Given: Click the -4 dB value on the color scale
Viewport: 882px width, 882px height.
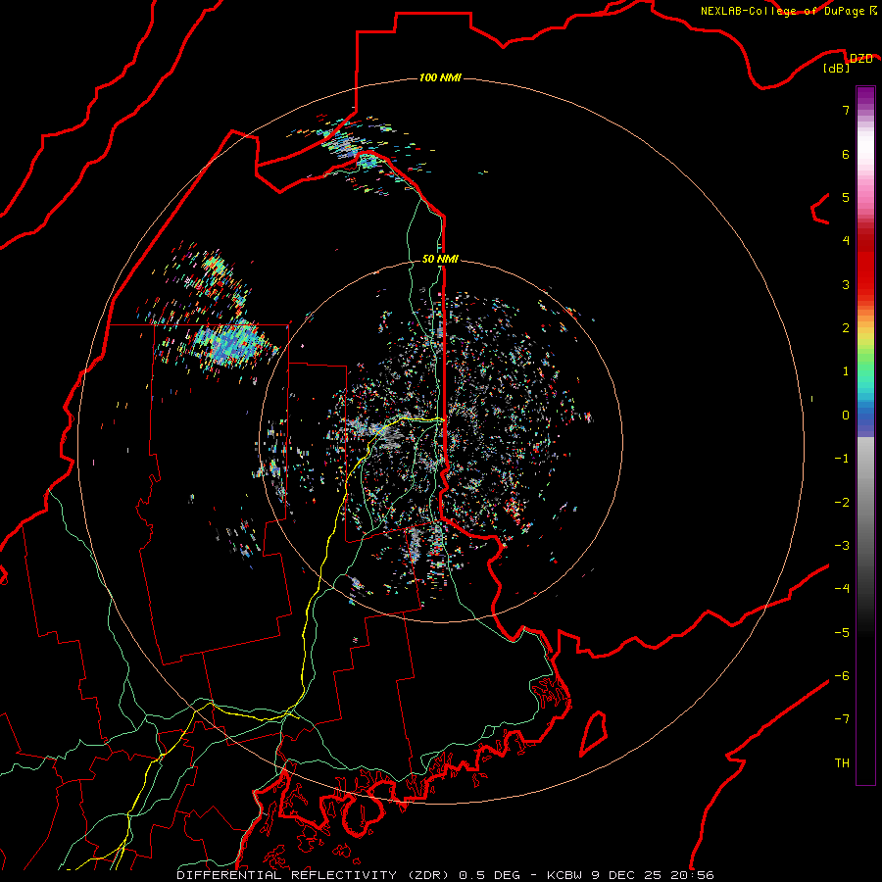Looking at the screenshot, I should pos(842,589).
